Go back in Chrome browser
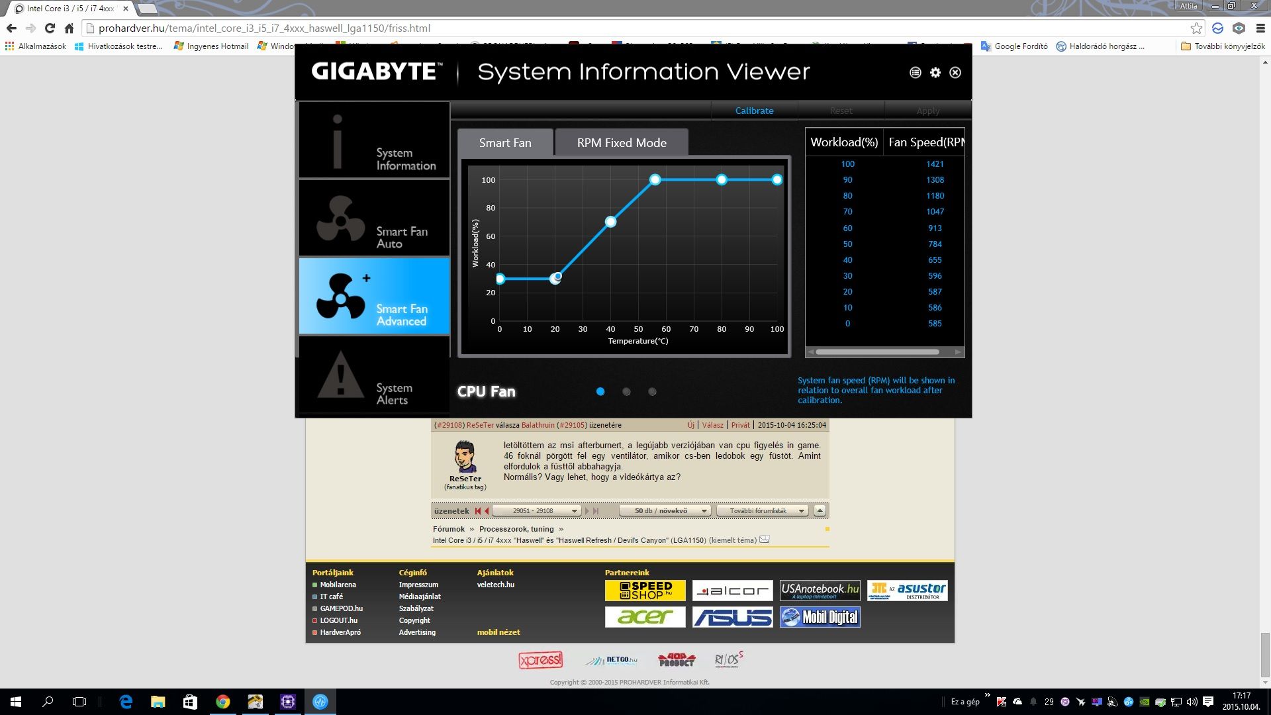Image resolution: width=1271 pixels, height=715 pixels. coord(11,28)
